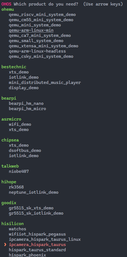Click the selection arrow beside ipcamera_hispark_taurus

pos(5,245)
